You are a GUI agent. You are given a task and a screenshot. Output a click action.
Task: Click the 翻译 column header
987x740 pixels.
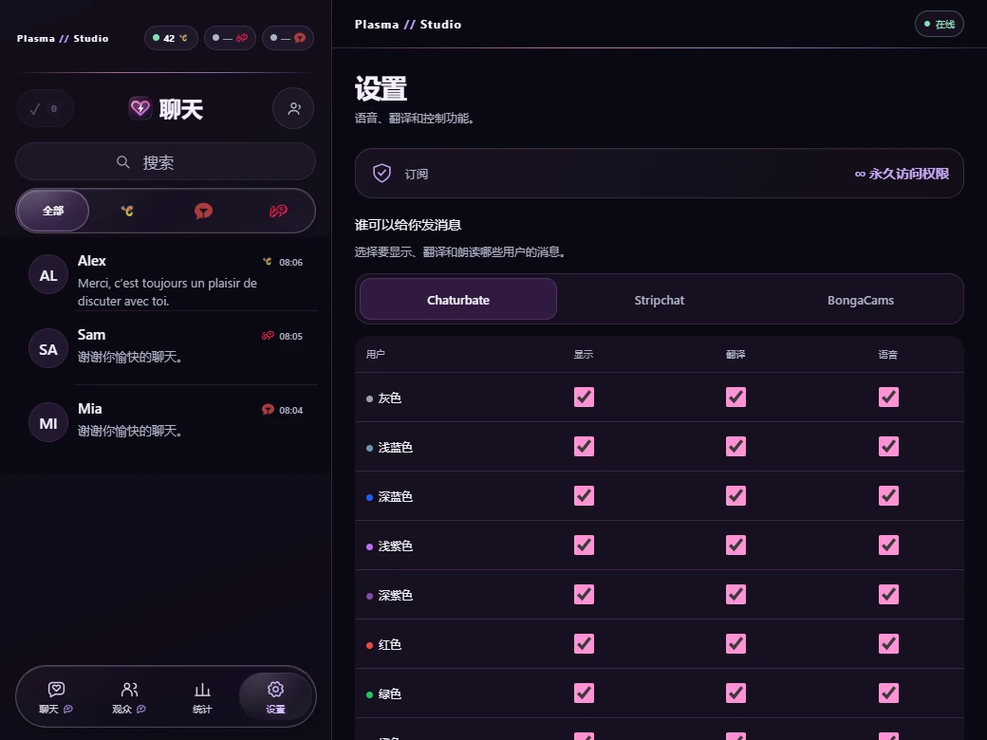(x=736, y=354)
